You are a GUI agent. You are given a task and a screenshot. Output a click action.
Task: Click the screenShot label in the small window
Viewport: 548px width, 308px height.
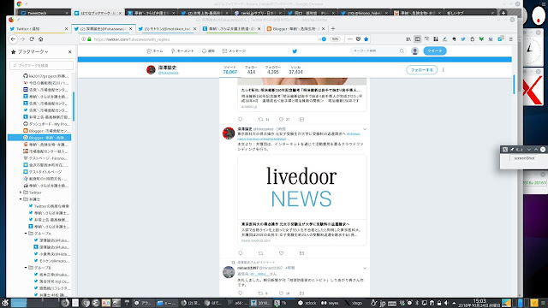[x=524, y=158]
